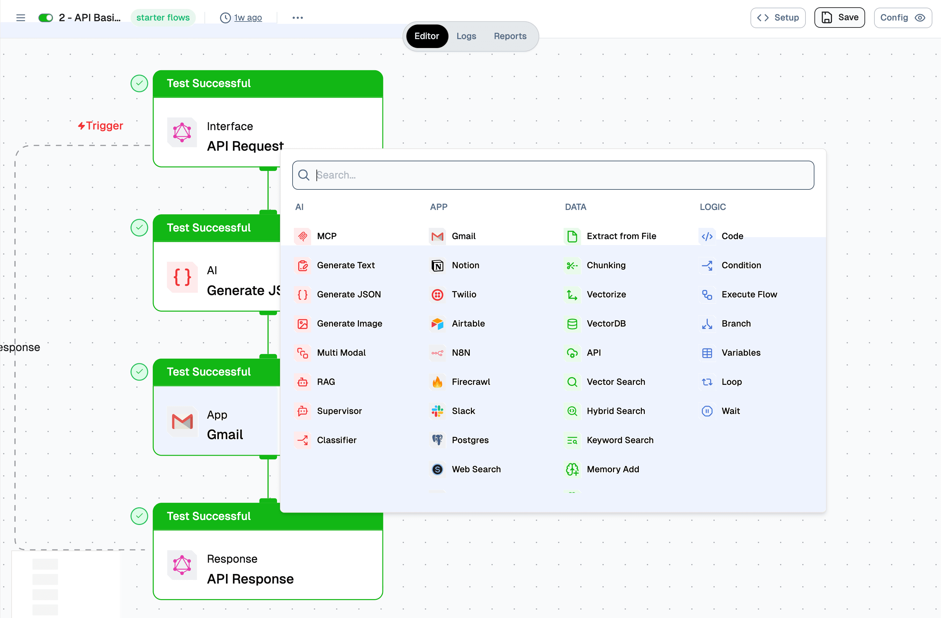Pick the Postgres elephant icon
Image resolution: width=941 pixels, height=618 pixels.
[x=437, y=440]
